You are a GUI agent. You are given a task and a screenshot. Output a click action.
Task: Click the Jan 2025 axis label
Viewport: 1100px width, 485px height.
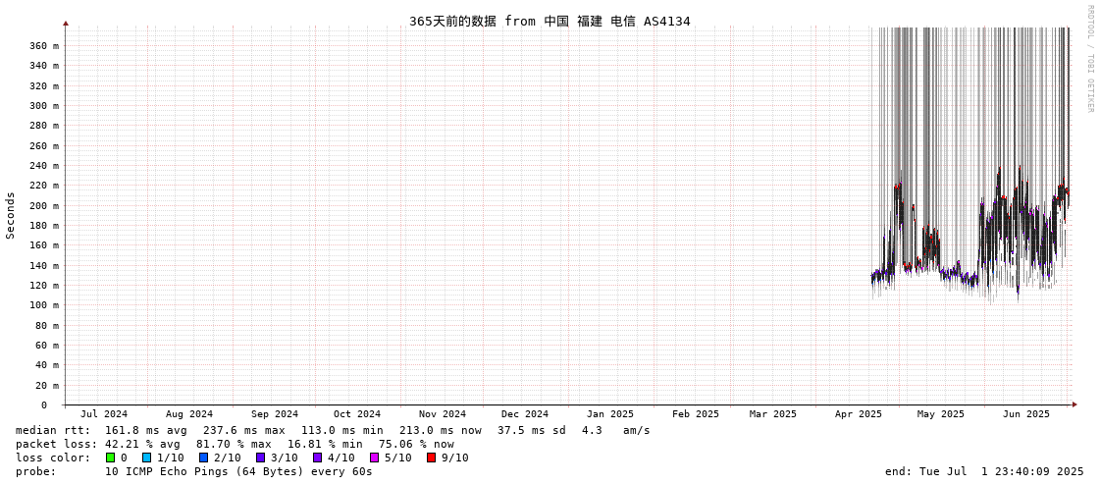(610, 414)
